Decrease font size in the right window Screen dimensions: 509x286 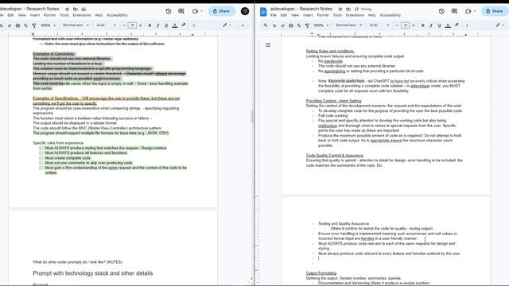click(x=397, y=25)
